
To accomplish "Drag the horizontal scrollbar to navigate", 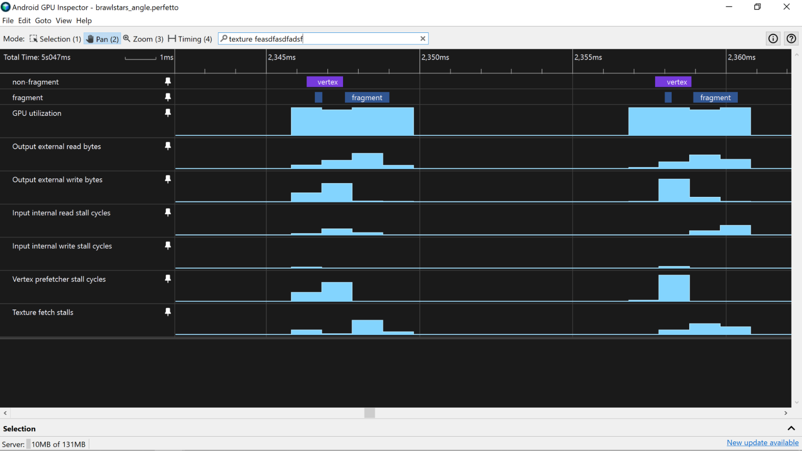I will click(x=370, y=413).
